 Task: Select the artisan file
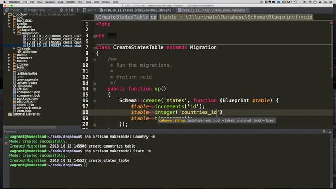pos(20,89)
